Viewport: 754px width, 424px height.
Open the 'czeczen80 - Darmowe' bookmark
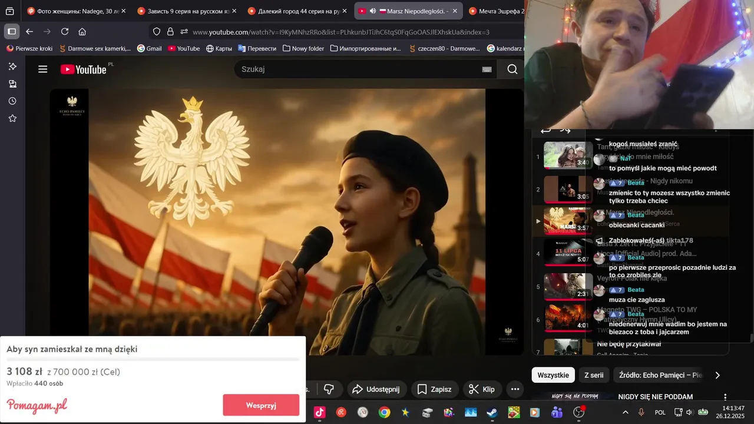click(445, 48)
